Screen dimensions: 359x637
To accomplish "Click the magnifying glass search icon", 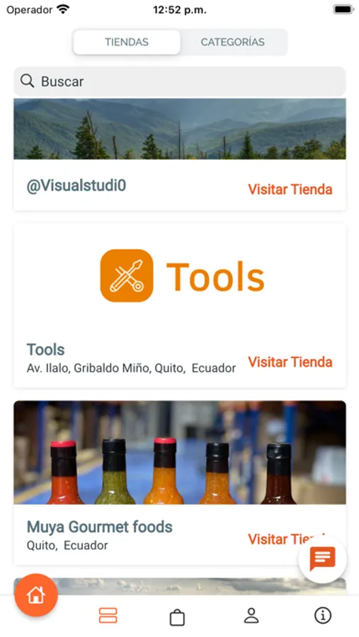I will pyautogui.click(x=27, y=81).
